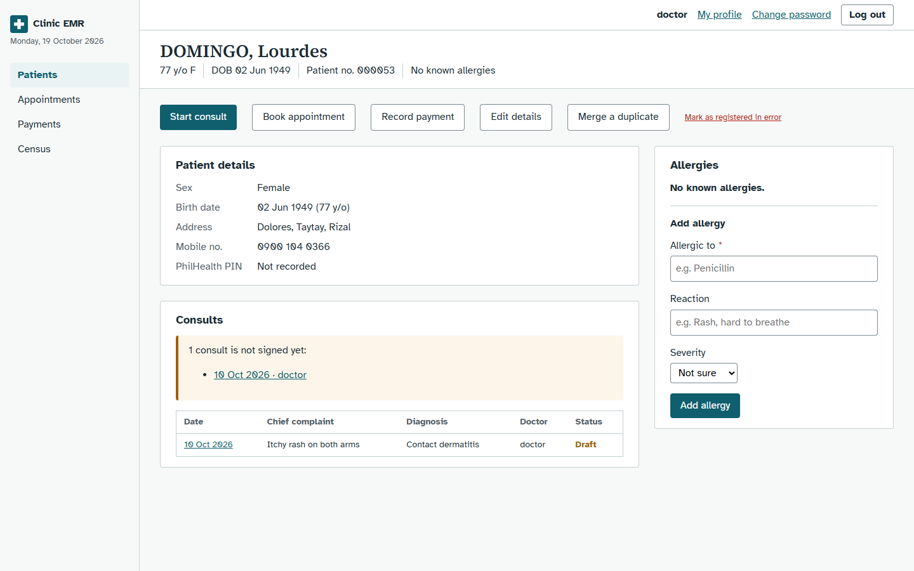The height and width of the screenshot is (571, 914).
Task: Click Patient no. 000053 in the header
Action: [x=350, y=70]
